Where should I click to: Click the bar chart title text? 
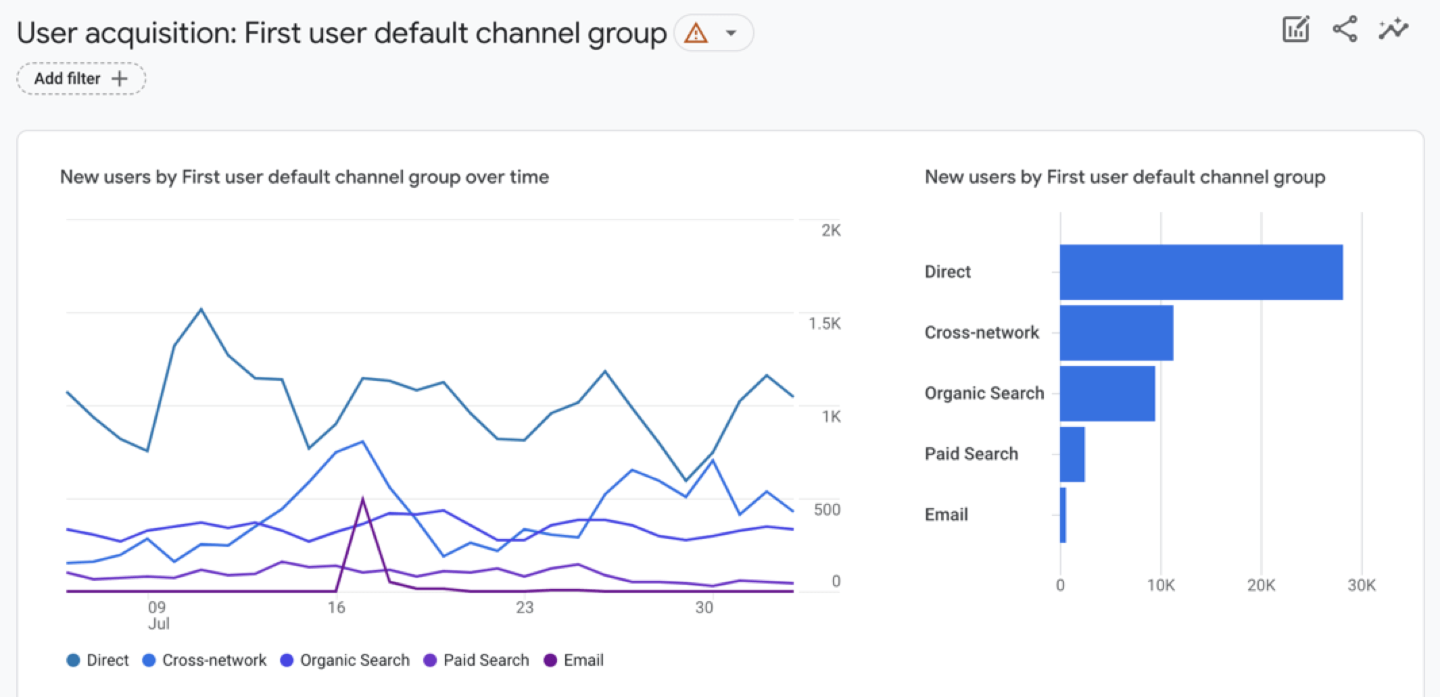1125,177
